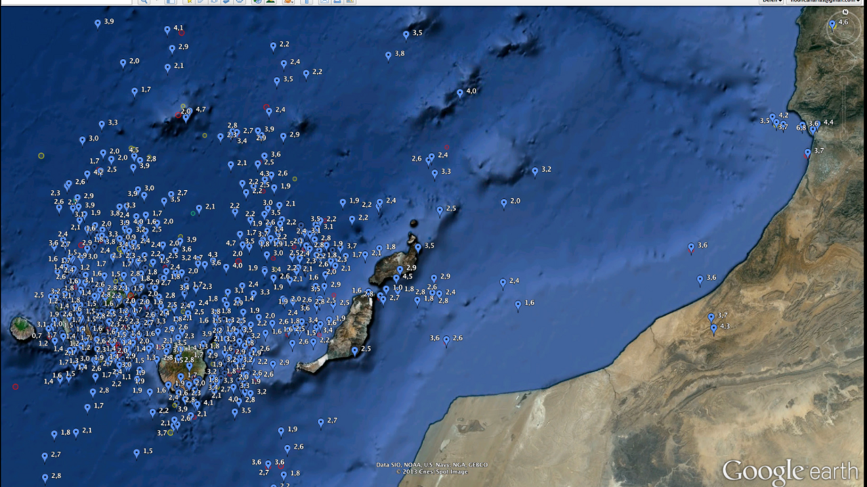The height and width of the screenshot is (487, 867).
Task: Click the 4,1 placemark near the top
Action: 167,30
